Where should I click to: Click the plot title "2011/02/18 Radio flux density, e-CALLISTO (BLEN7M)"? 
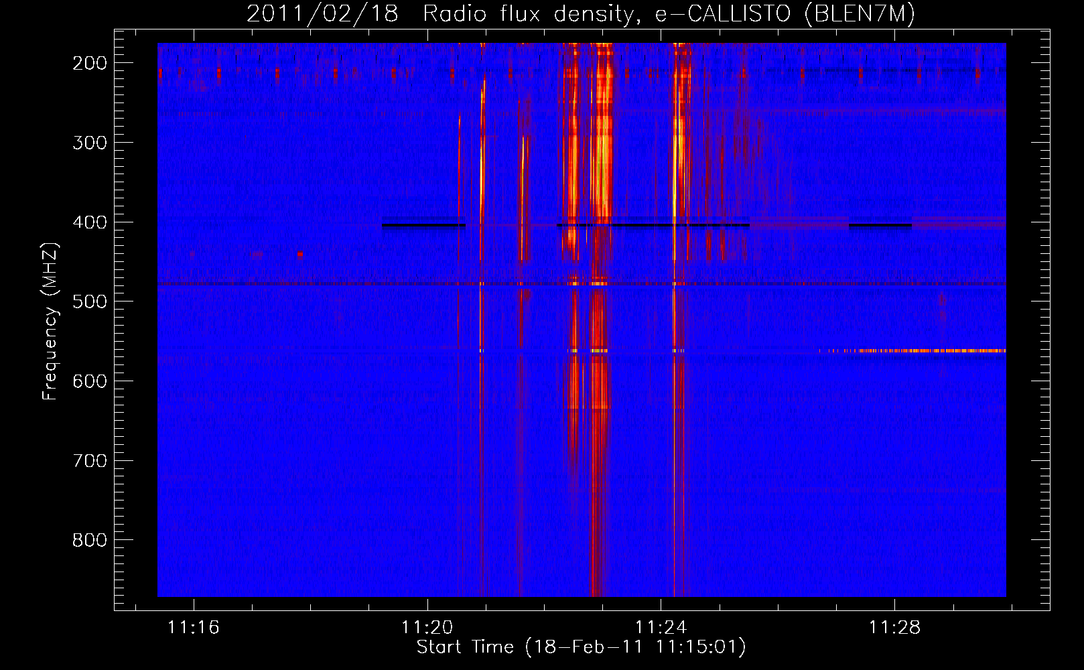coord(581,13)
